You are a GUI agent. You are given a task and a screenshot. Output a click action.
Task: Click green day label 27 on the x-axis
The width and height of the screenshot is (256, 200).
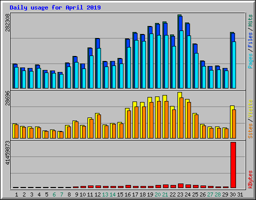[x=210, y=194]
